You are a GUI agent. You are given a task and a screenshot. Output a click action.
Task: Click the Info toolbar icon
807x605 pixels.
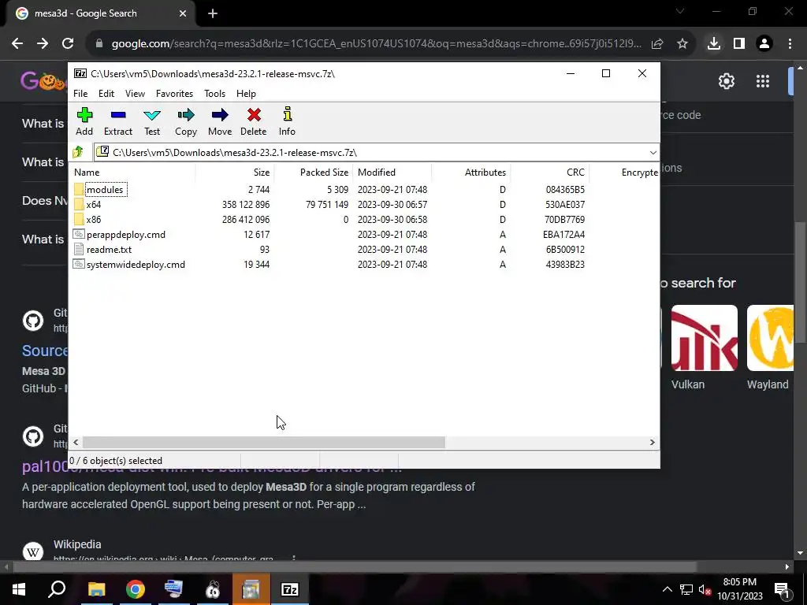[287, 114]
